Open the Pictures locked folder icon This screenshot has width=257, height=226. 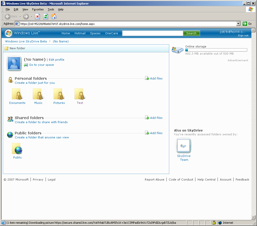[59, 94]
